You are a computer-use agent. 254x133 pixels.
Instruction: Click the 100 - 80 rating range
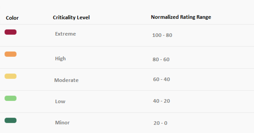[162, 35]
